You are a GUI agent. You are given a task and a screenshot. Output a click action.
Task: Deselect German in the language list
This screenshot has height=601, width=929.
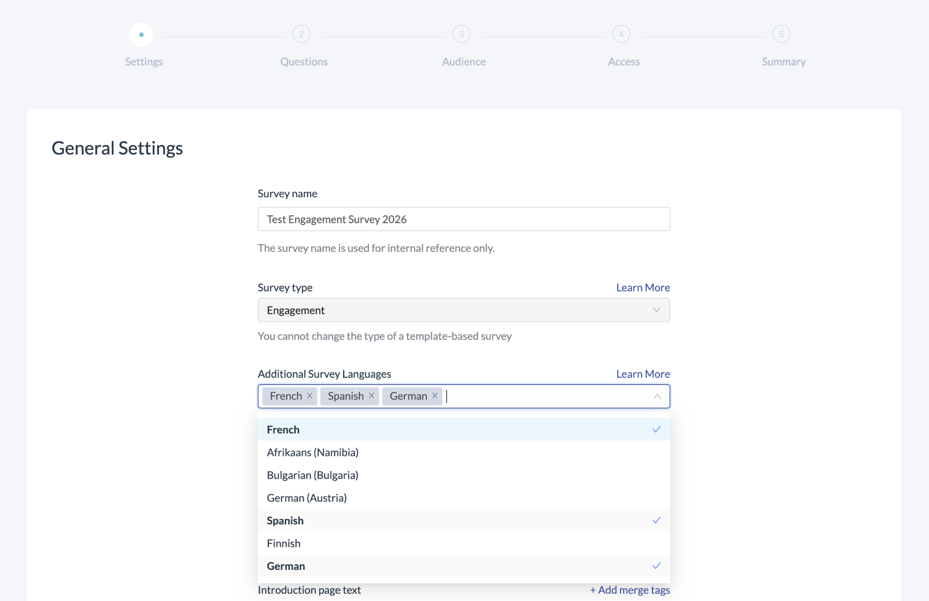[x=464, y=566]
